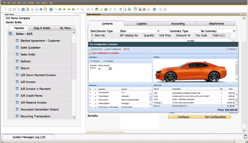This screenshot has height=143, width=248.
Task: Go to Next Record green arrow
Action: (69, 10)
